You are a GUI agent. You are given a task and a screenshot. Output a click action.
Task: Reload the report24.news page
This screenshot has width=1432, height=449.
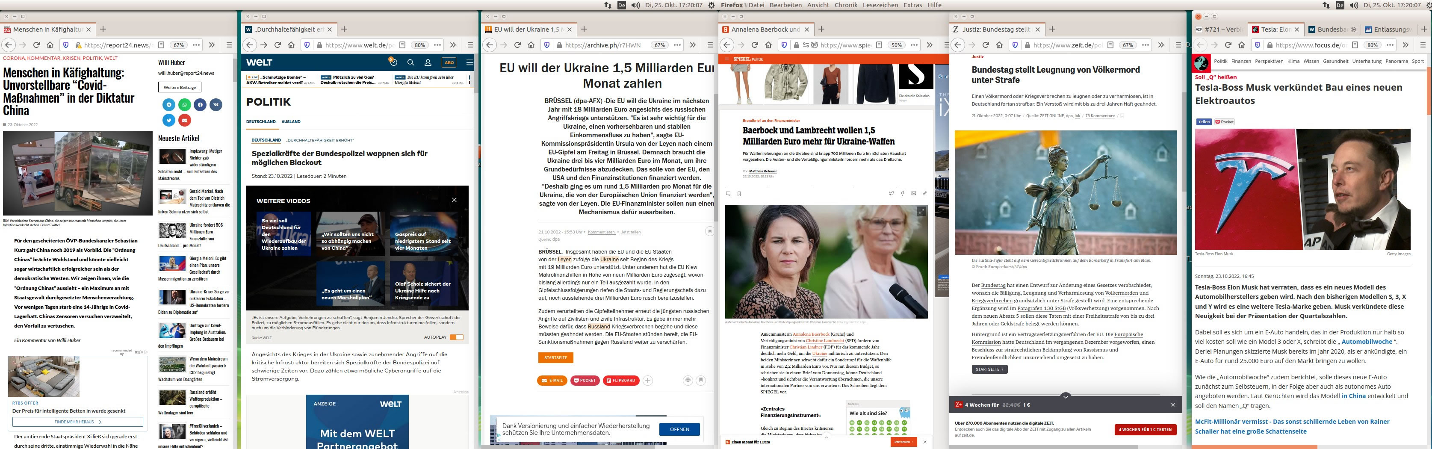pyautogui.click(x=36, y=45)
